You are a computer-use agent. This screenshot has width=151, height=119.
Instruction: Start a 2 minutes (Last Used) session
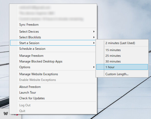(x=122, y=43)
